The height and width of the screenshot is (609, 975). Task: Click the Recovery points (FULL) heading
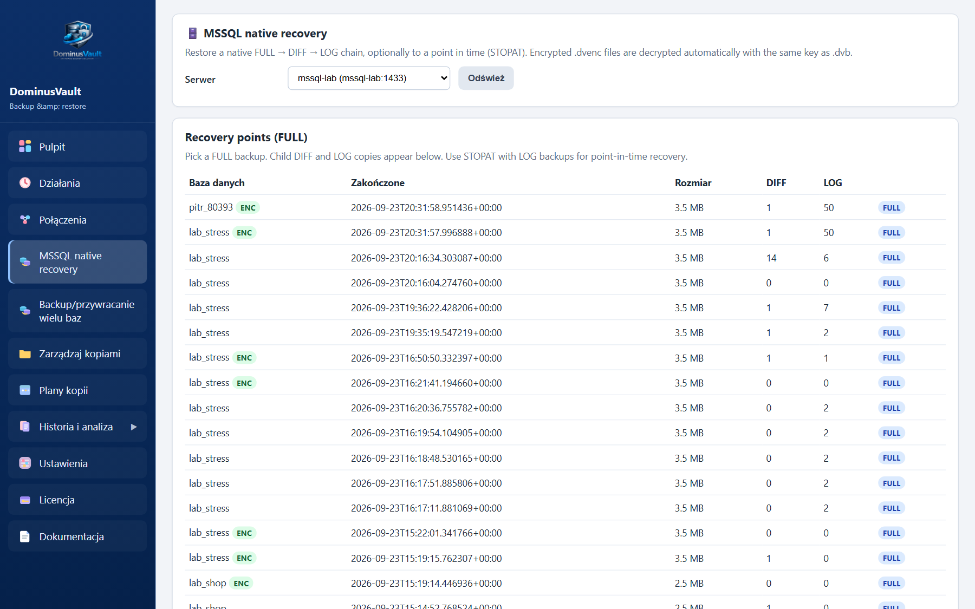point(246,137)
